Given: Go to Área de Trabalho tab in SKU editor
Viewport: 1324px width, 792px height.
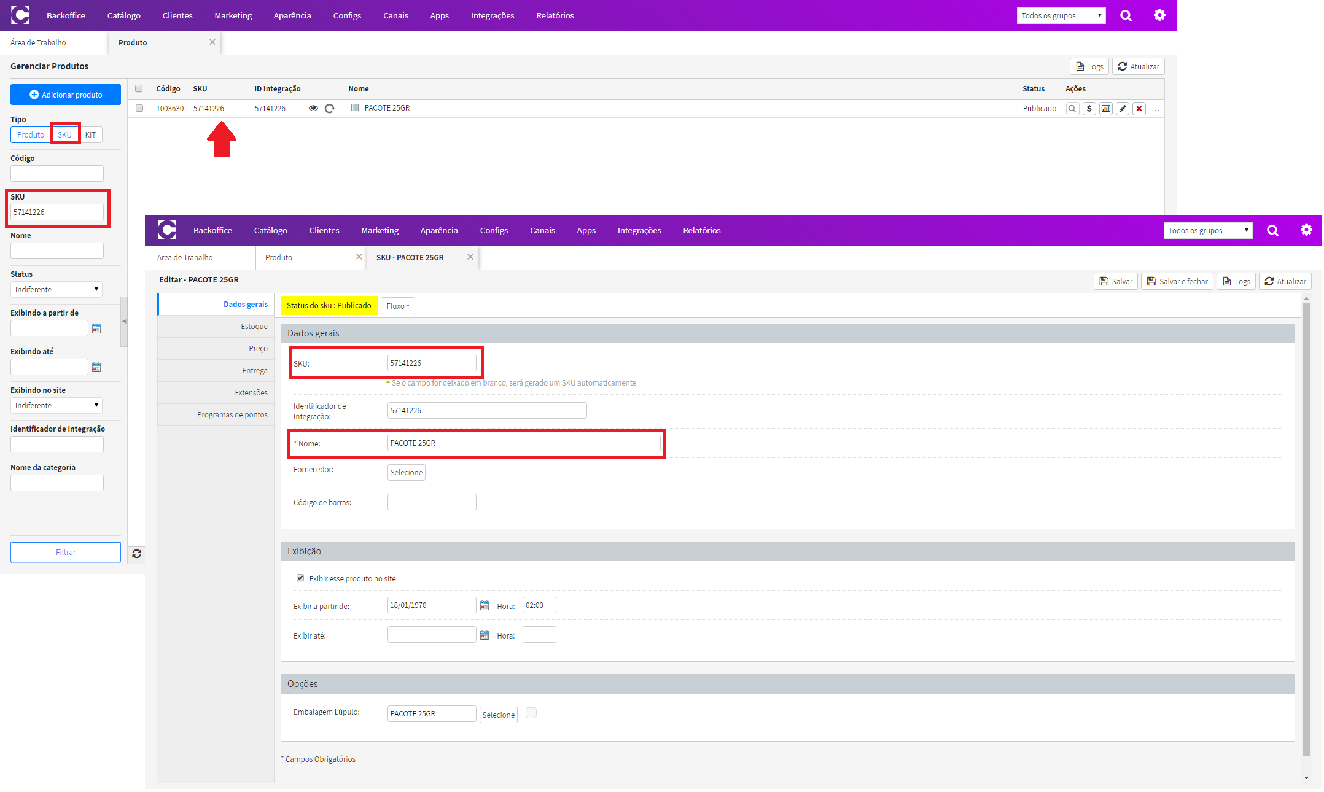Looking at the screenshot, I should point(200,257).
